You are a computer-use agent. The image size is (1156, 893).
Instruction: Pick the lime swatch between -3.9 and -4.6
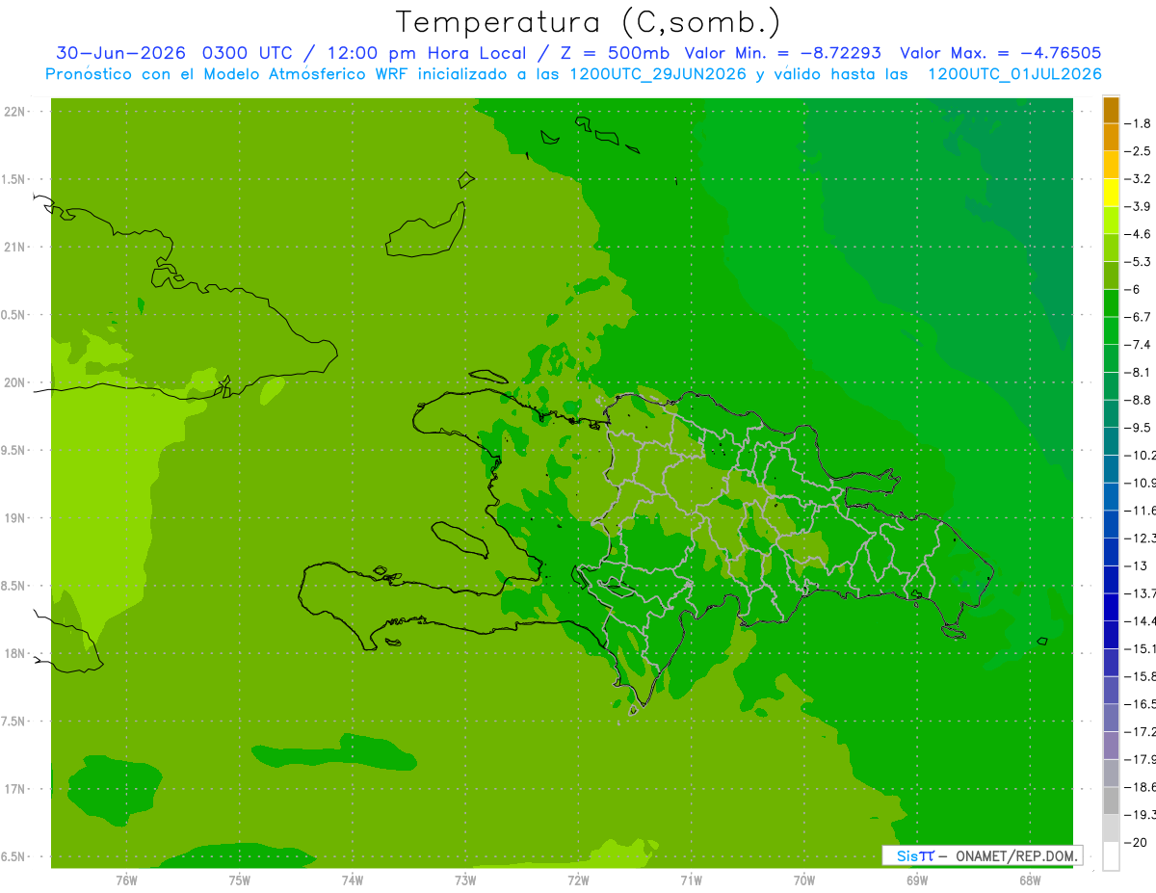tap(1111, 221)
